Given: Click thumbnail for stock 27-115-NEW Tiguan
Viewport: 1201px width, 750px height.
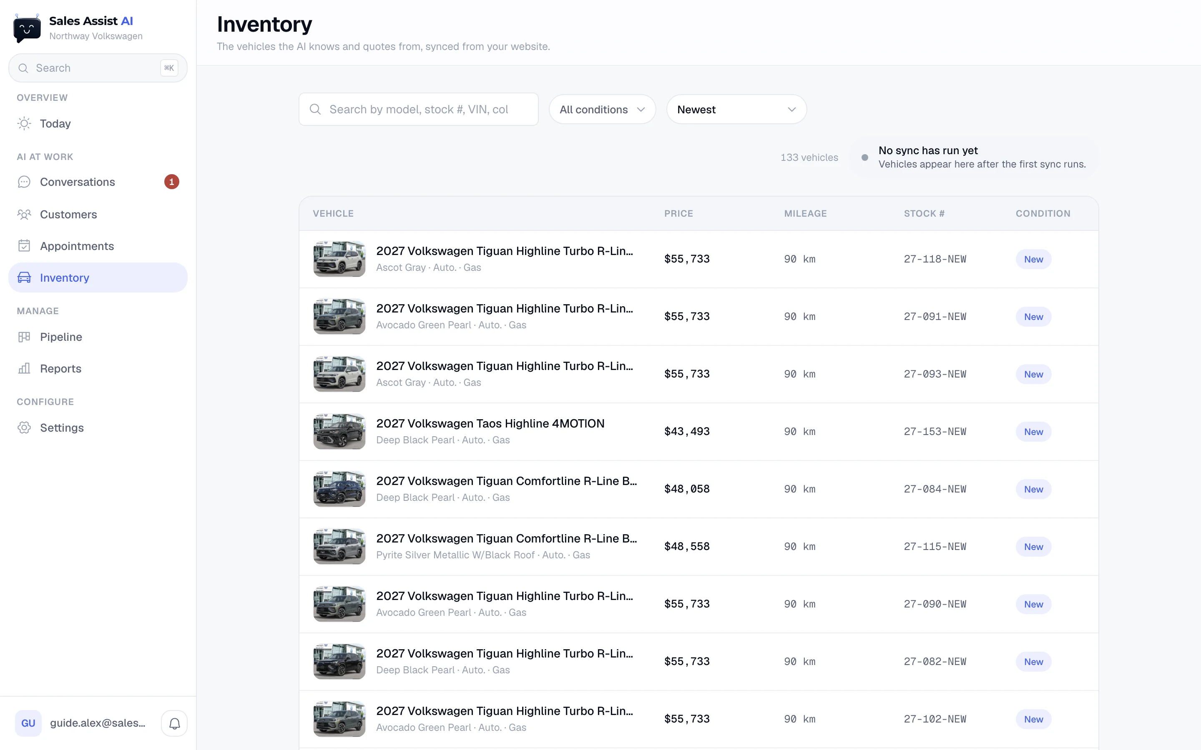Looking at the screenshot, I should [339, 547].
